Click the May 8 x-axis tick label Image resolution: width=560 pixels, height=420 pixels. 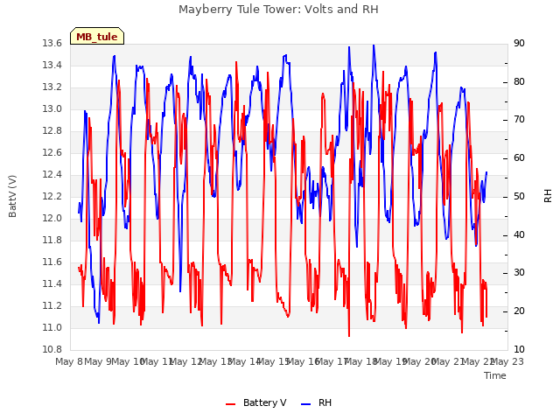click(69, 361)
